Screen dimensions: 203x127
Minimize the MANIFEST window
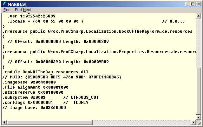pos(187,4)
